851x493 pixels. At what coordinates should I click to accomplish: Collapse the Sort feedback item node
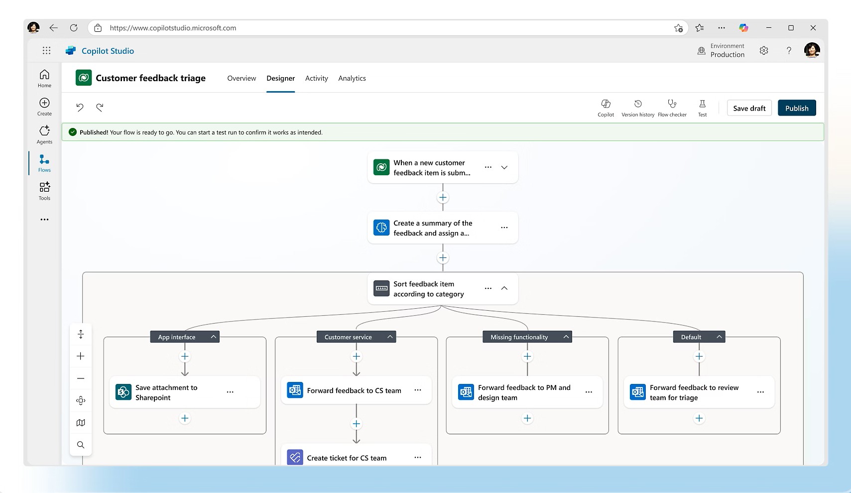(x=504, y=288)
